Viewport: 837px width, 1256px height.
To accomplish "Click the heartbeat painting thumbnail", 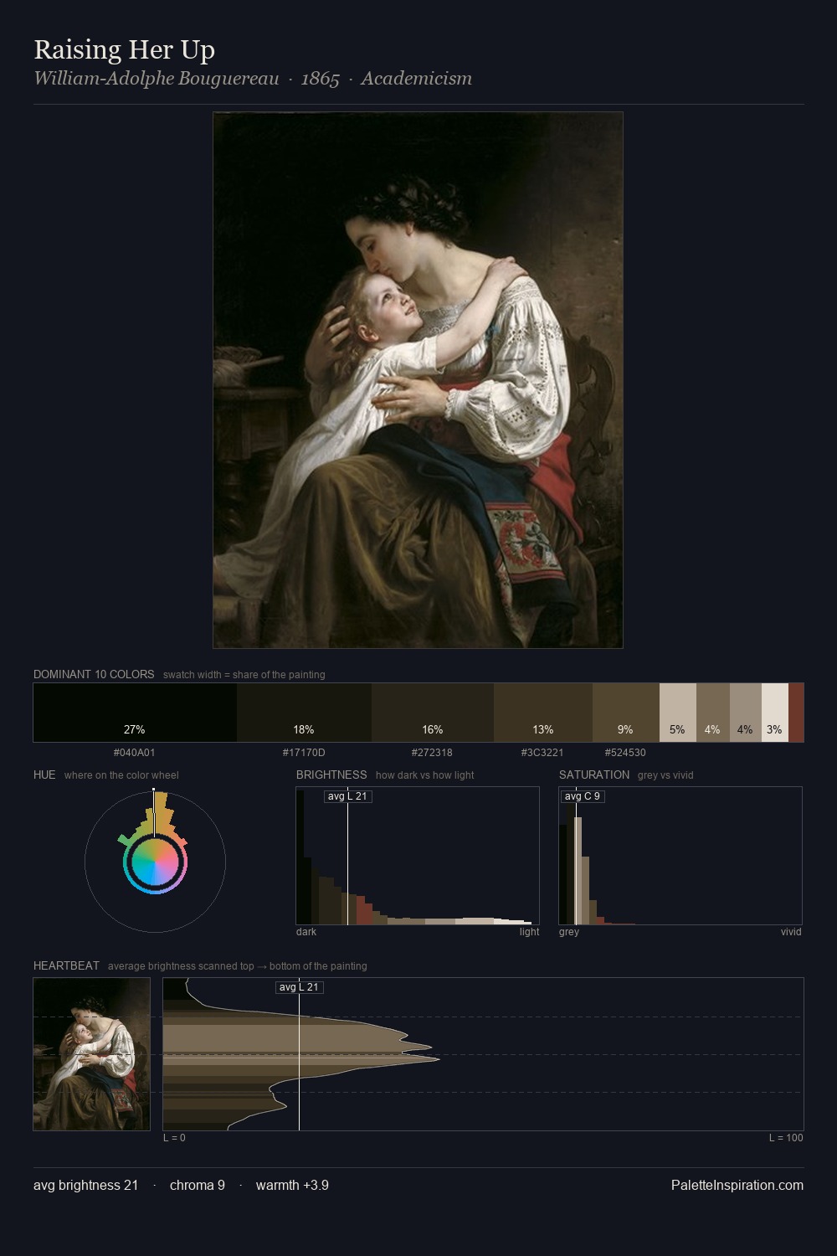I will point(92,1054).
